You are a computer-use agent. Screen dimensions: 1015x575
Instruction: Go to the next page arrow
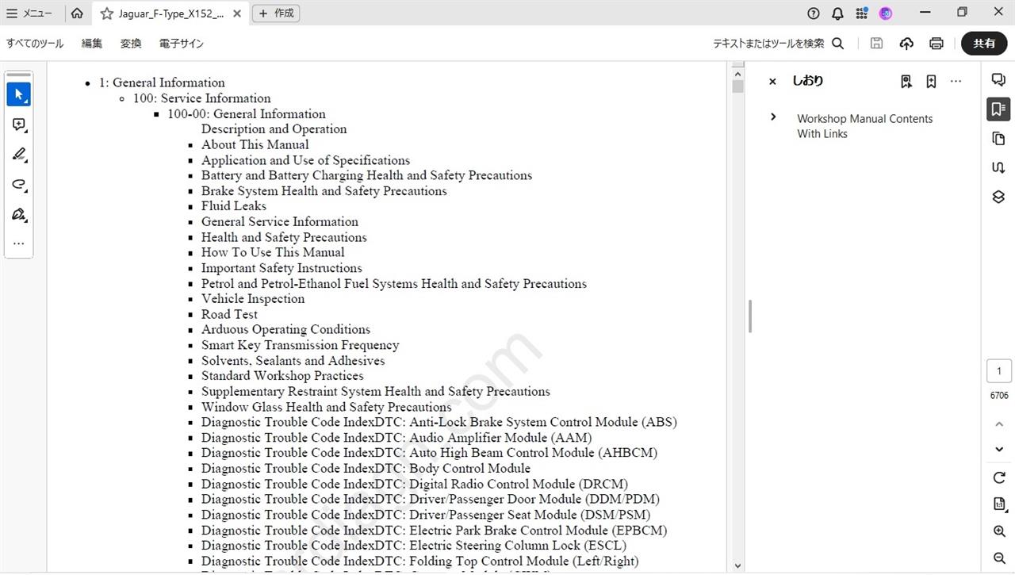998,450
